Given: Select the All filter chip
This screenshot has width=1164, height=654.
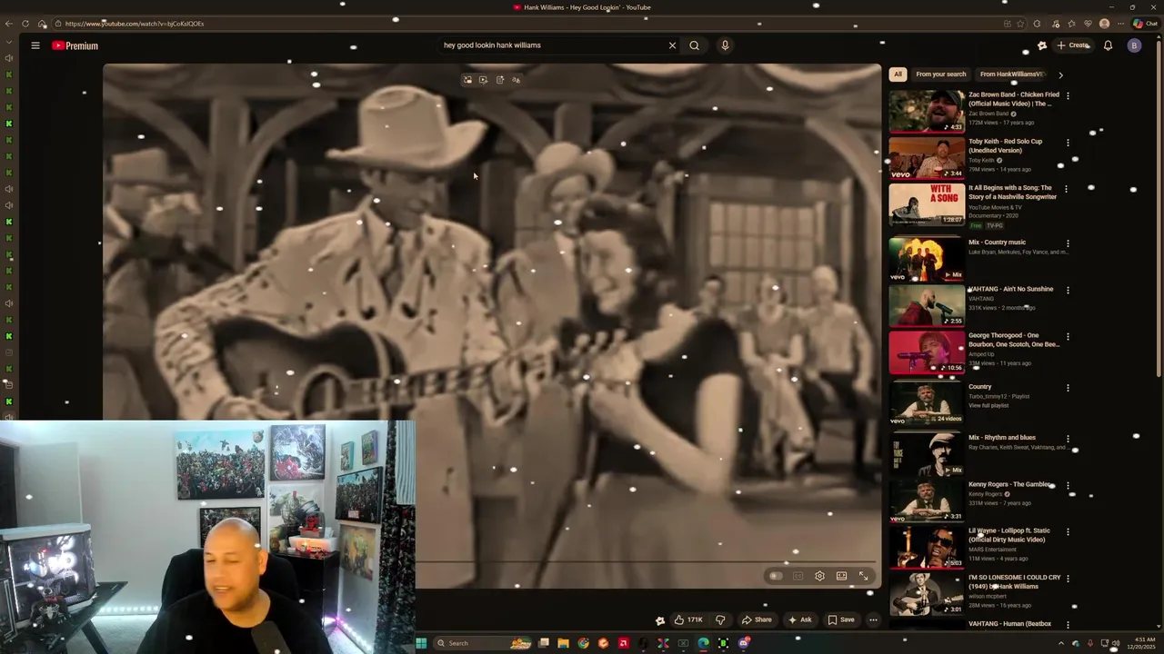Looking at the screenshot, I should [x=898, y=74].
